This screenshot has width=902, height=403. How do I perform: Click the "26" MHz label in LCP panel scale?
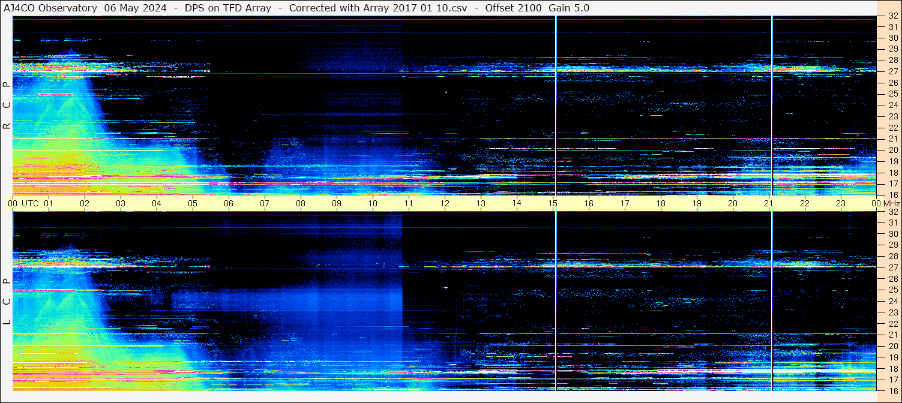pos(892,279)
